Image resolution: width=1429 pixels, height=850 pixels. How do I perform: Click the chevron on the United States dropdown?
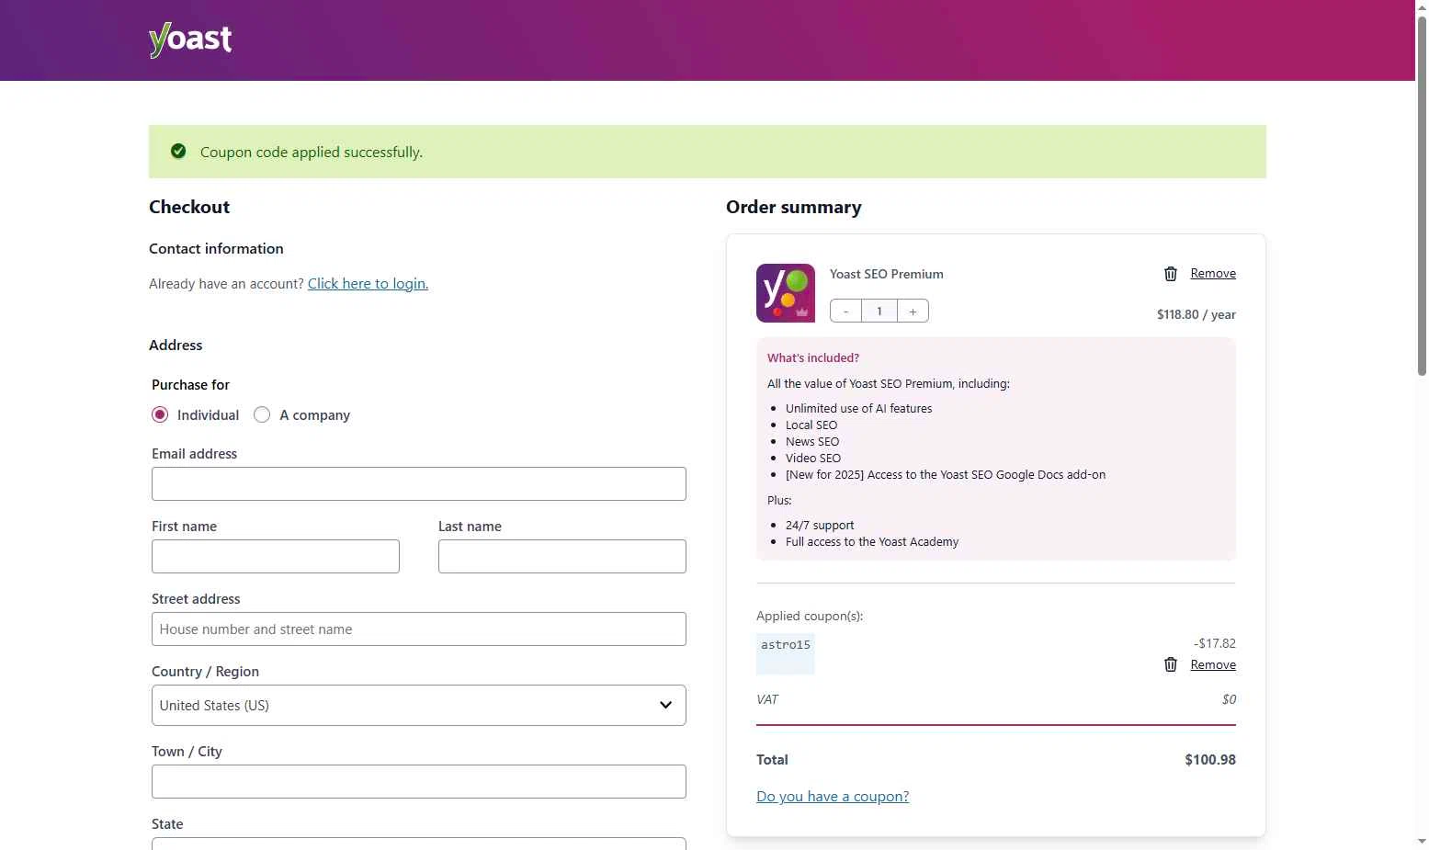[665, 706]
